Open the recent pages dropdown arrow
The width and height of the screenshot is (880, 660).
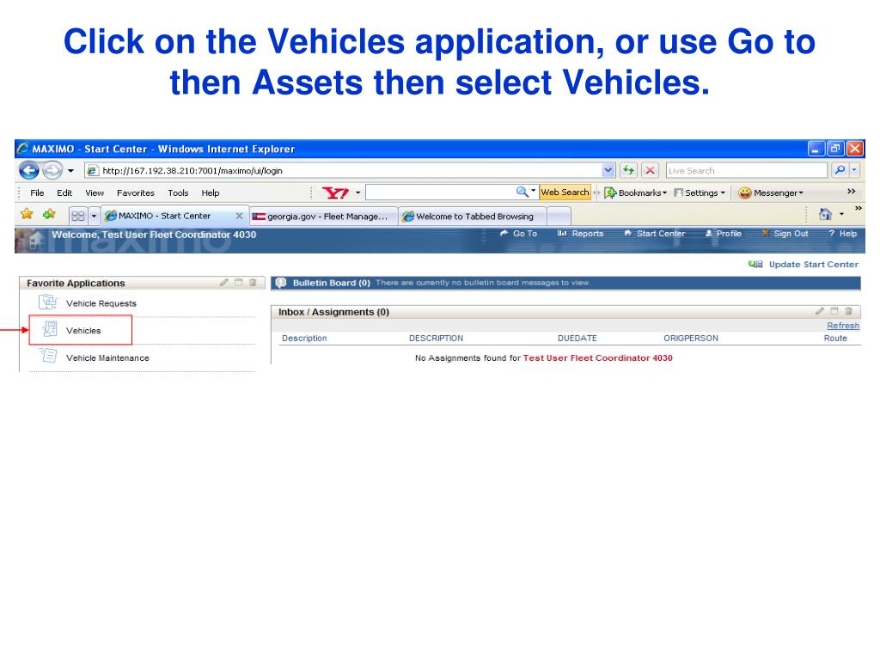point(70,171)
